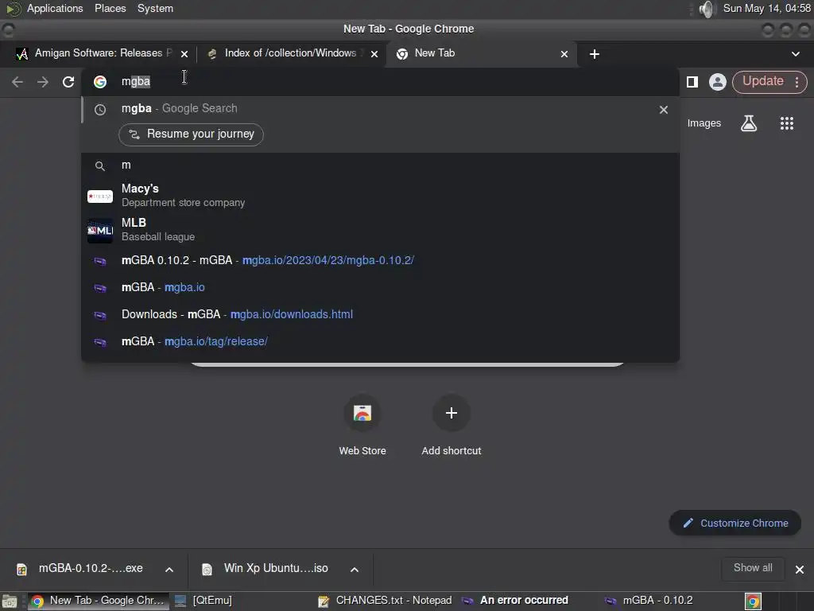Click the search magnifier beside 'm'
This screenshot has width=814, height=611.
pyautogui.click(x=99, y=165)
